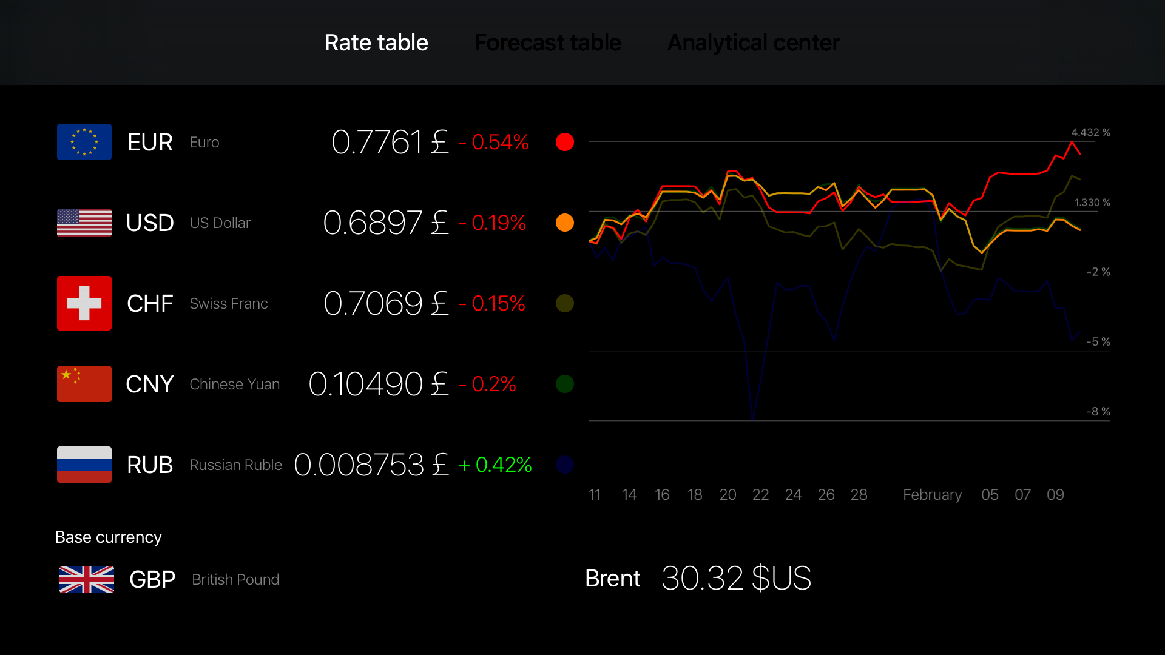Toggle the red EUR chart color dot
Screen dimensions: 1165x655
click(x=565, y=142)
